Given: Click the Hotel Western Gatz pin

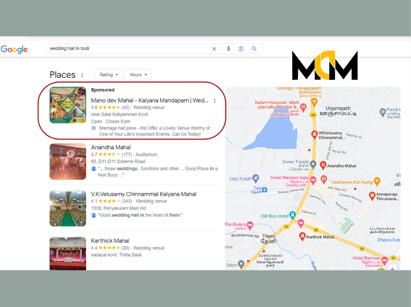Looking at the screenshot, I should [313, 180].
